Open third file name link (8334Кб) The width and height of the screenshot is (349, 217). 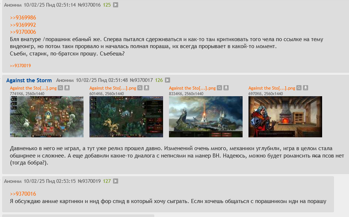192,88
